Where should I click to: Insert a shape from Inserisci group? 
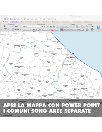[x=87, y=29]
